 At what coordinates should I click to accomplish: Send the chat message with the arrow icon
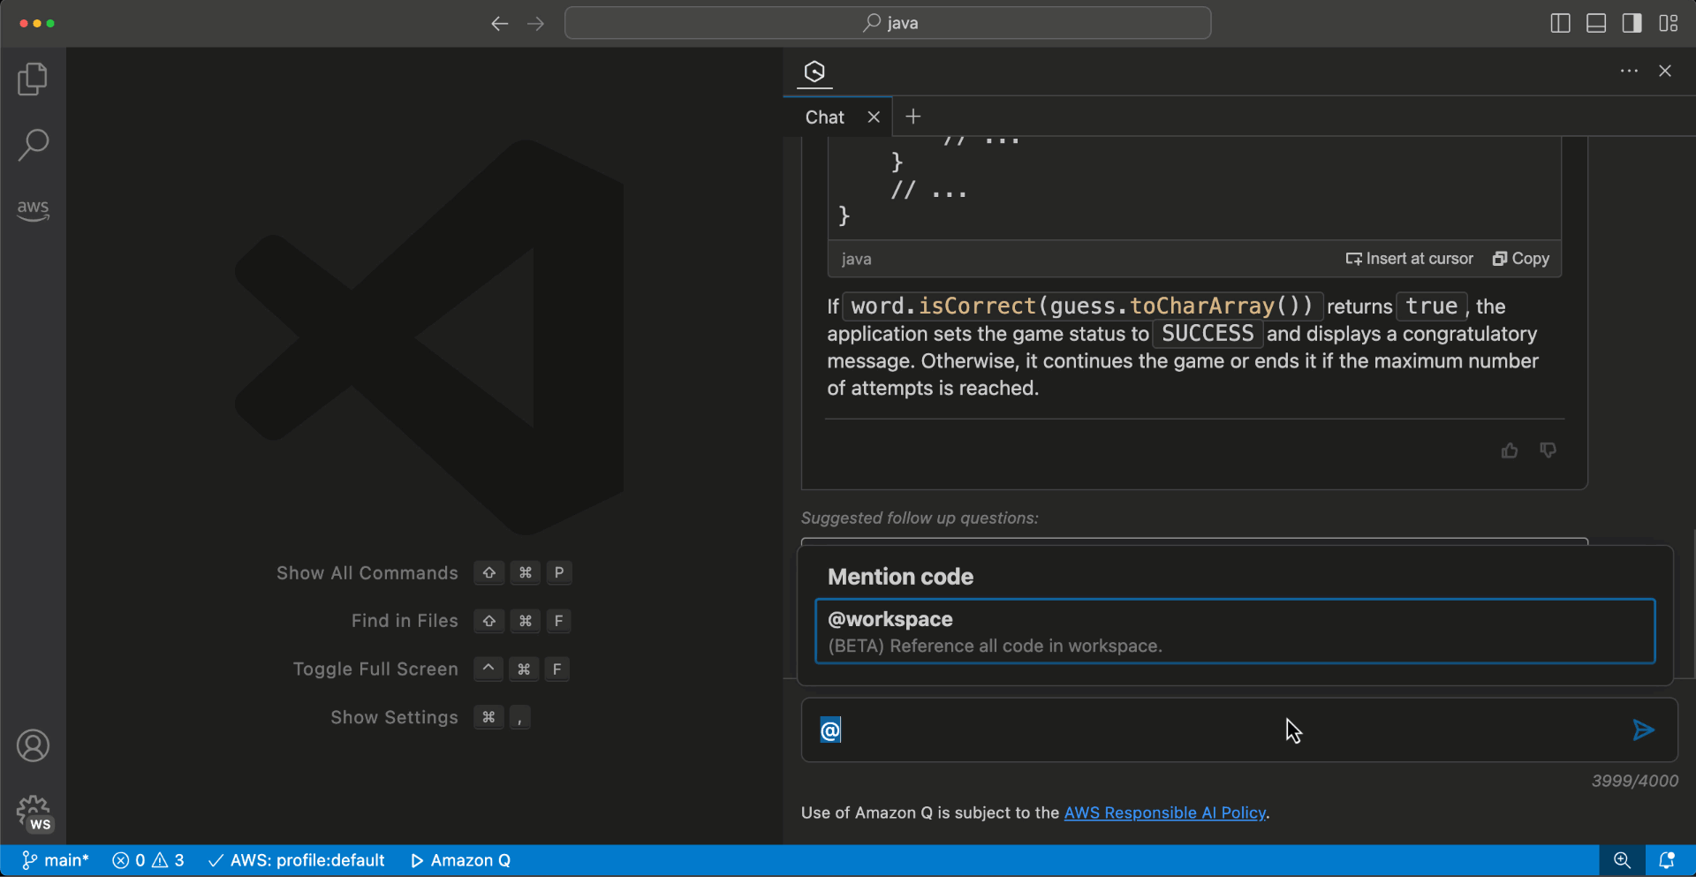(1643, 730)
